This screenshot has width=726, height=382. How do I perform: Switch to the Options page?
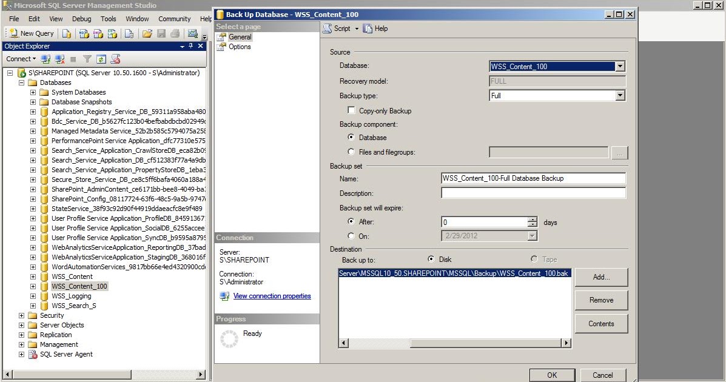(241, 47)
